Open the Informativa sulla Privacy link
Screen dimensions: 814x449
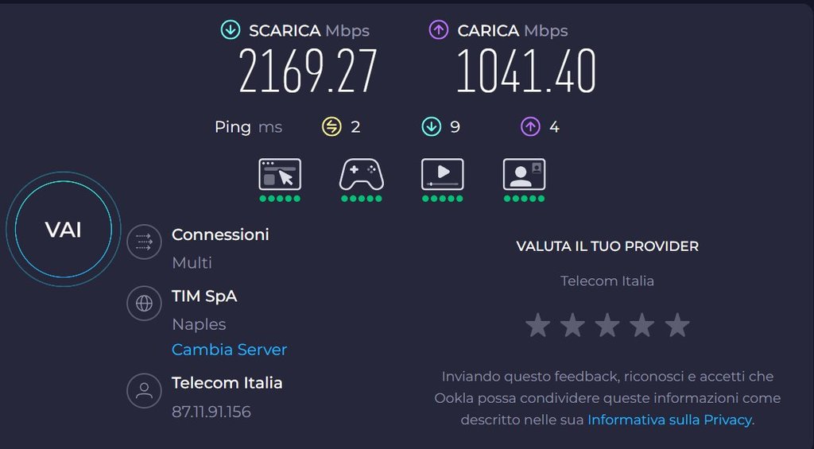[669, 420]
